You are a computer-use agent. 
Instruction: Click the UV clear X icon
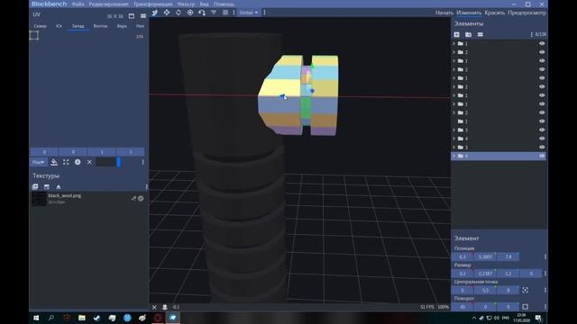(x=89, y=162)
